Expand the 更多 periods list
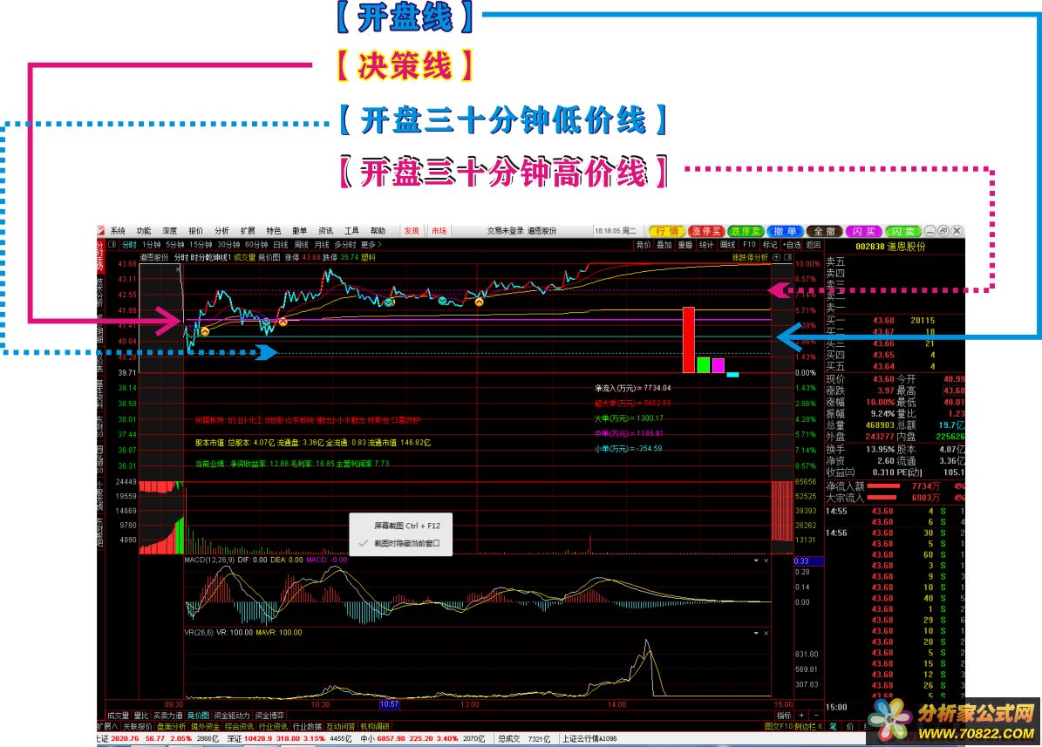Viewport: 1042px width, 747px height. [371, 245]
